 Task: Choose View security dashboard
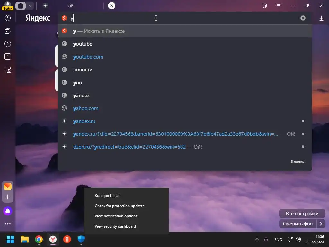pyautogui.click(x=126, y=226)
